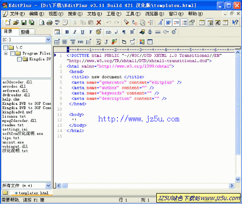Click the Heading H icon
The image size is (242, 204).
coord(132,32)
